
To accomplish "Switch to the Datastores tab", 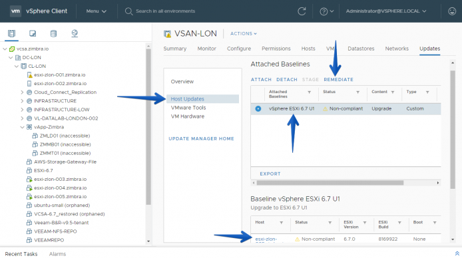I will tap(361, 49).
